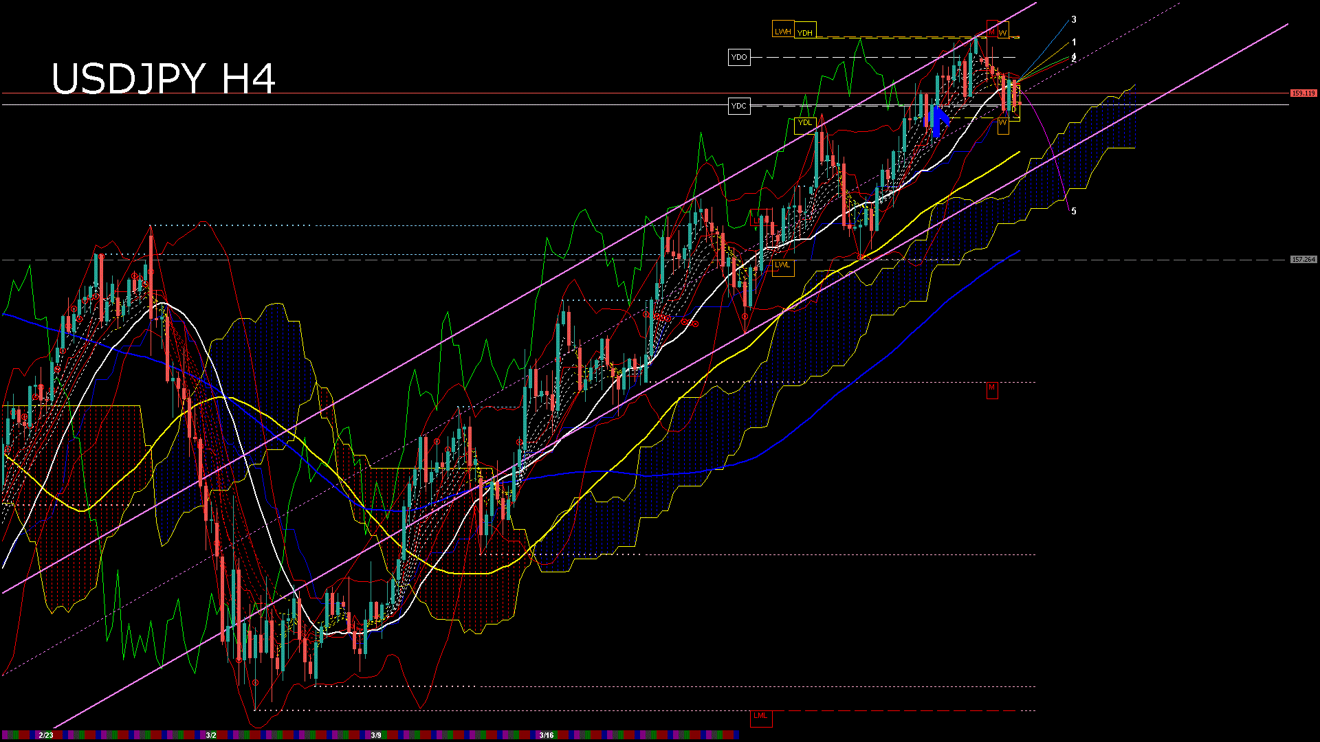Toggle the lower W weekly marker box
The width and height of the screenshot is (1320, 742).
pos(1003,126)
